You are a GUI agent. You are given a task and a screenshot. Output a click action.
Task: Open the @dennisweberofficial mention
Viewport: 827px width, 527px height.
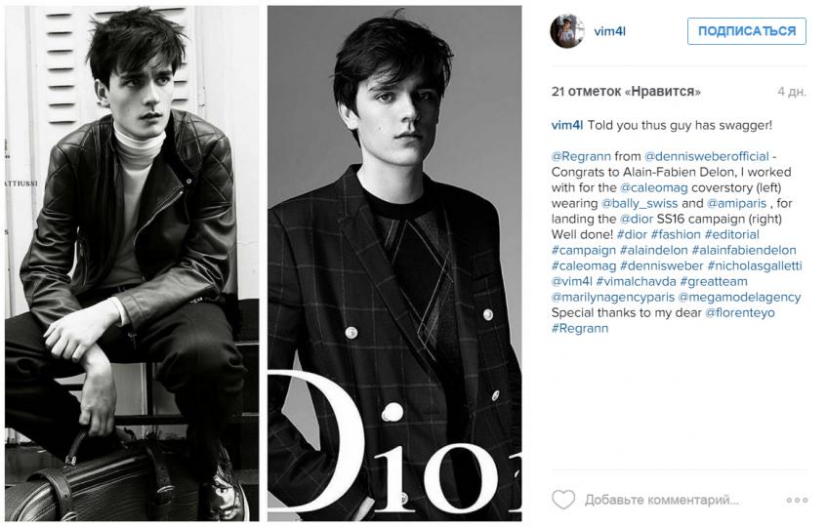pos(706,156)
